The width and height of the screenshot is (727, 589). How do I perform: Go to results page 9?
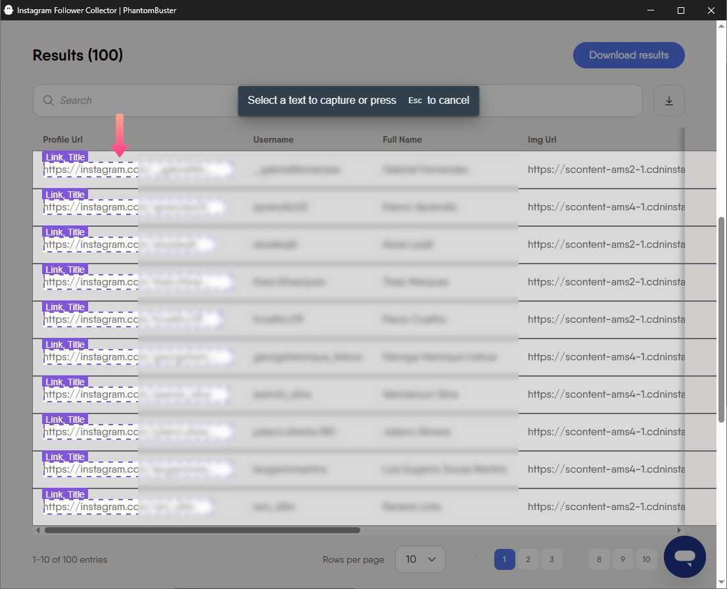tap(622, 559)
